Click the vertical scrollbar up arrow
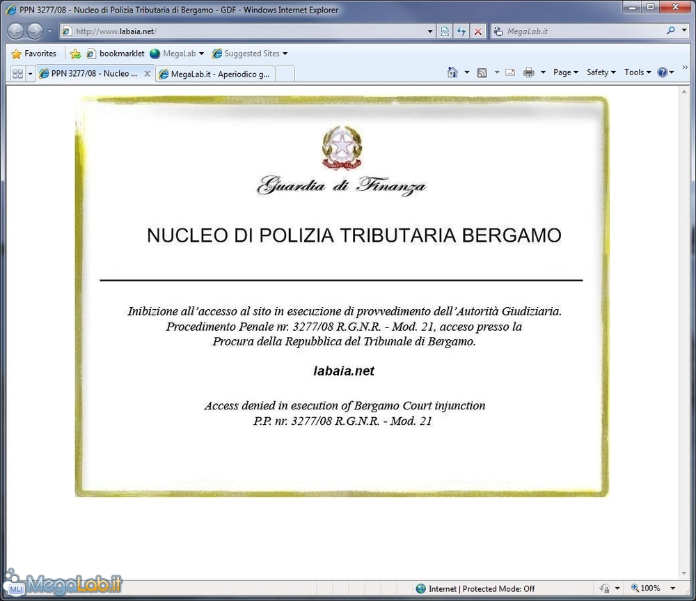The image size is (696, 601). 684,91
